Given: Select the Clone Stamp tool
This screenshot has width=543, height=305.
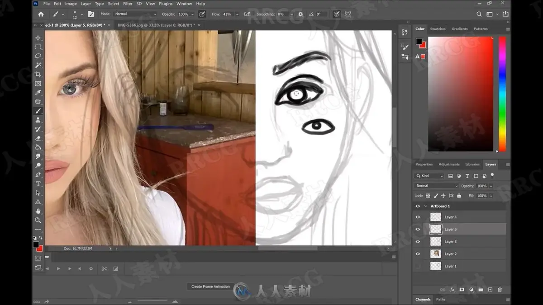Looking at the screenshot, I should pos(38,120).
